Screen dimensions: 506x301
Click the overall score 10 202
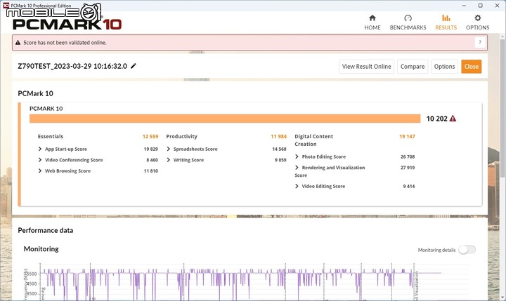coord(437,119)
